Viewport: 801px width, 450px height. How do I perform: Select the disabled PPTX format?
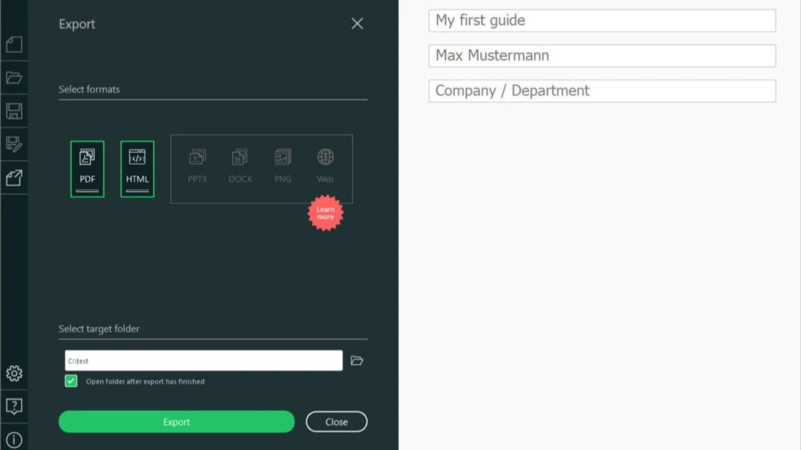[x=198, y=166]
